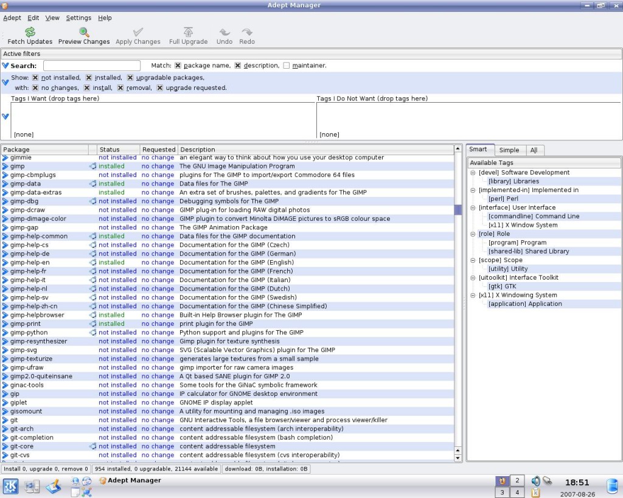
Task: Toggle the package name match checkbox
Action: click(178, 66)
